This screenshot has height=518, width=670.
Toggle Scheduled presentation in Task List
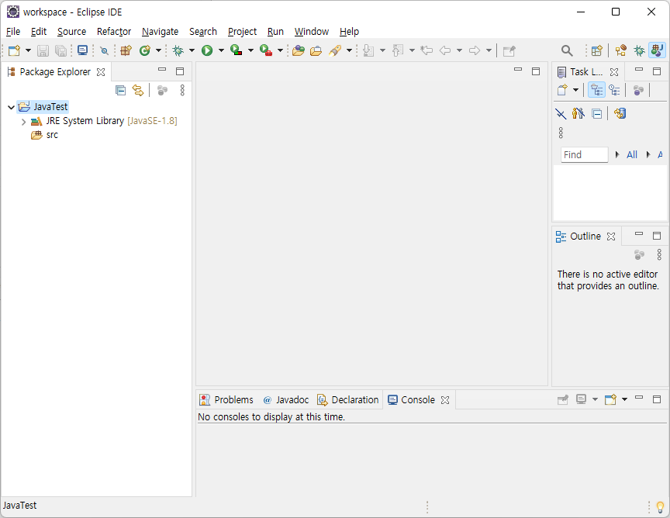tap(614, 90)
